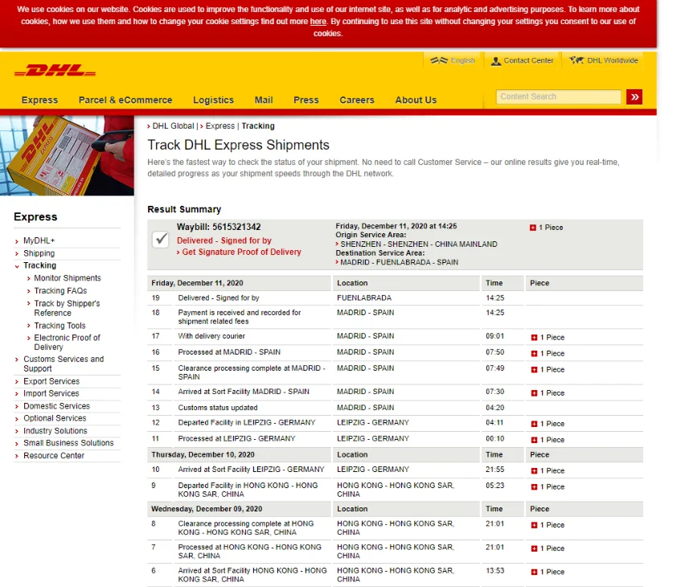Expand piece plus icon for row 10 Arrived LEIPZIG

point(534,471)
